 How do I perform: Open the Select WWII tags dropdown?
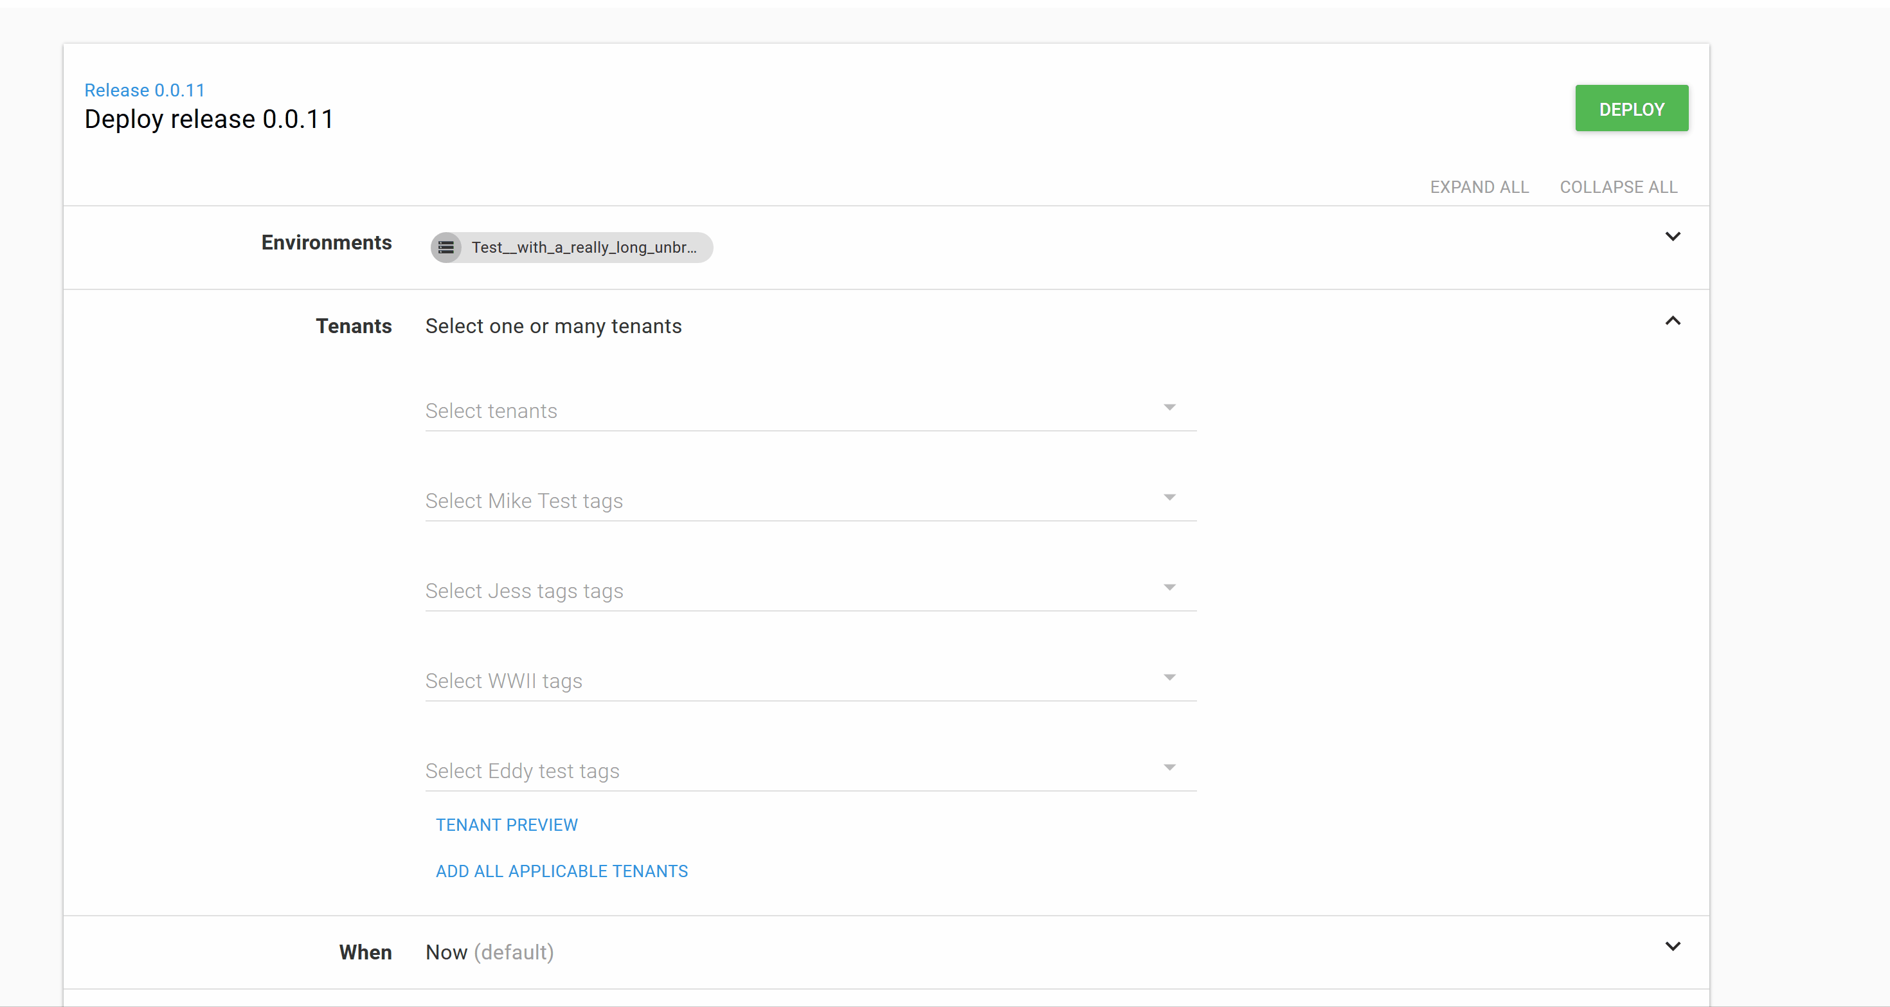pyautogui.click(x=1169, y=676)
